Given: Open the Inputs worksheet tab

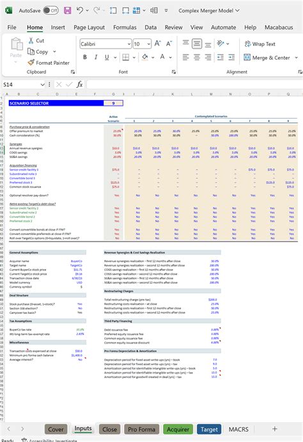Looking at the screenshot, I should [83, 429].
